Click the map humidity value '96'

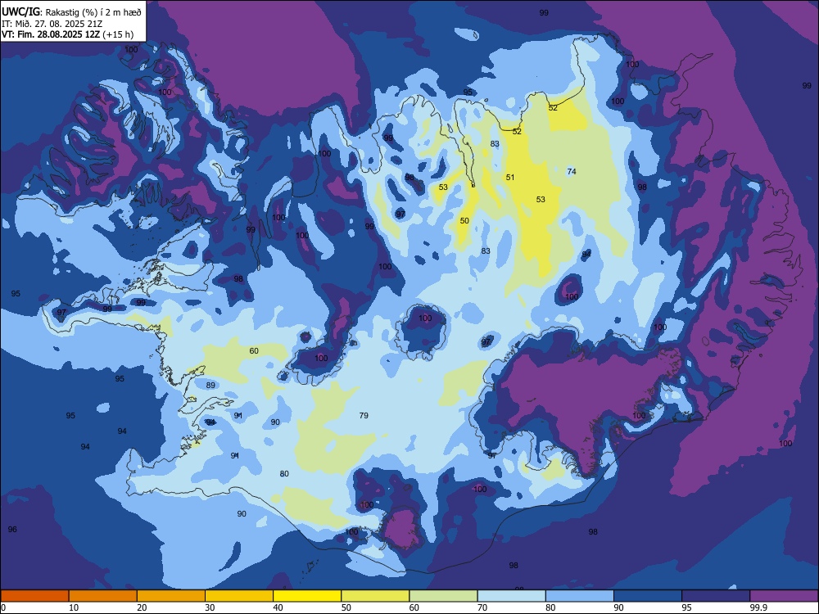(x=12, y=530)
